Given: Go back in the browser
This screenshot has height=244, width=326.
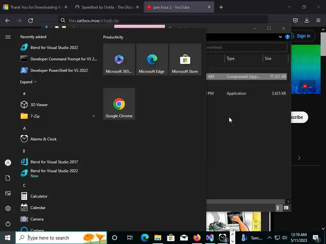Looking at the screenshot, I should (x=8, y=20).
